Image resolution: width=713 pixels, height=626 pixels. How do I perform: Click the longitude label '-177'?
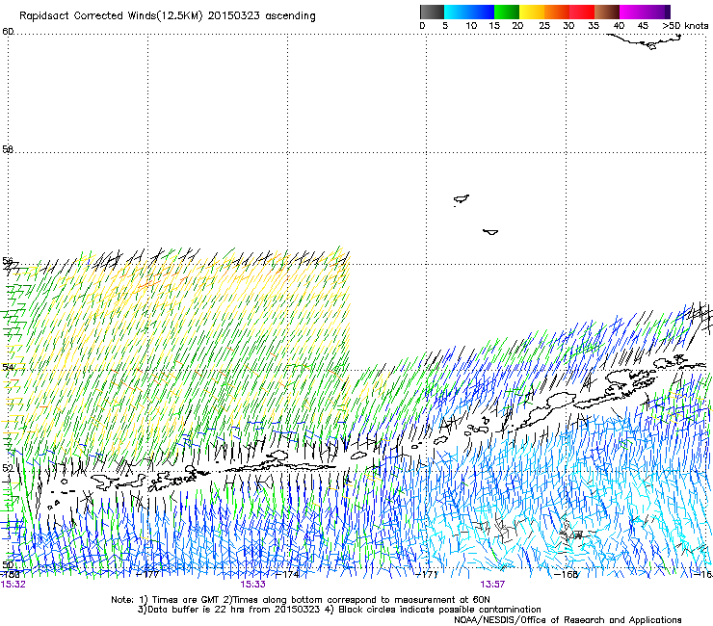pos(147,574)
